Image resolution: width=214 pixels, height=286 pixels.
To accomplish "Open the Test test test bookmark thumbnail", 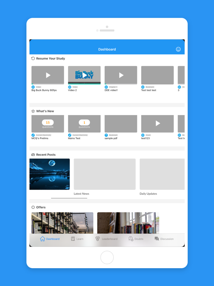I will click(158, 75).
